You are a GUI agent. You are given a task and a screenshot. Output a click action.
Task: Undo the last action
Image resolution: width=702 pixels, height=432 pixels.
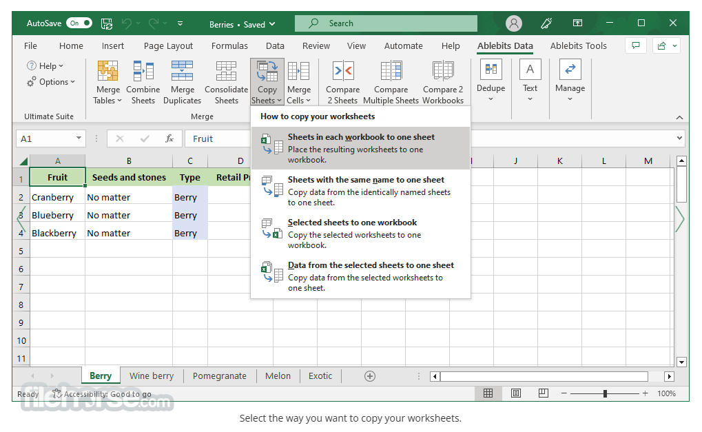click(x=127, y=23)
